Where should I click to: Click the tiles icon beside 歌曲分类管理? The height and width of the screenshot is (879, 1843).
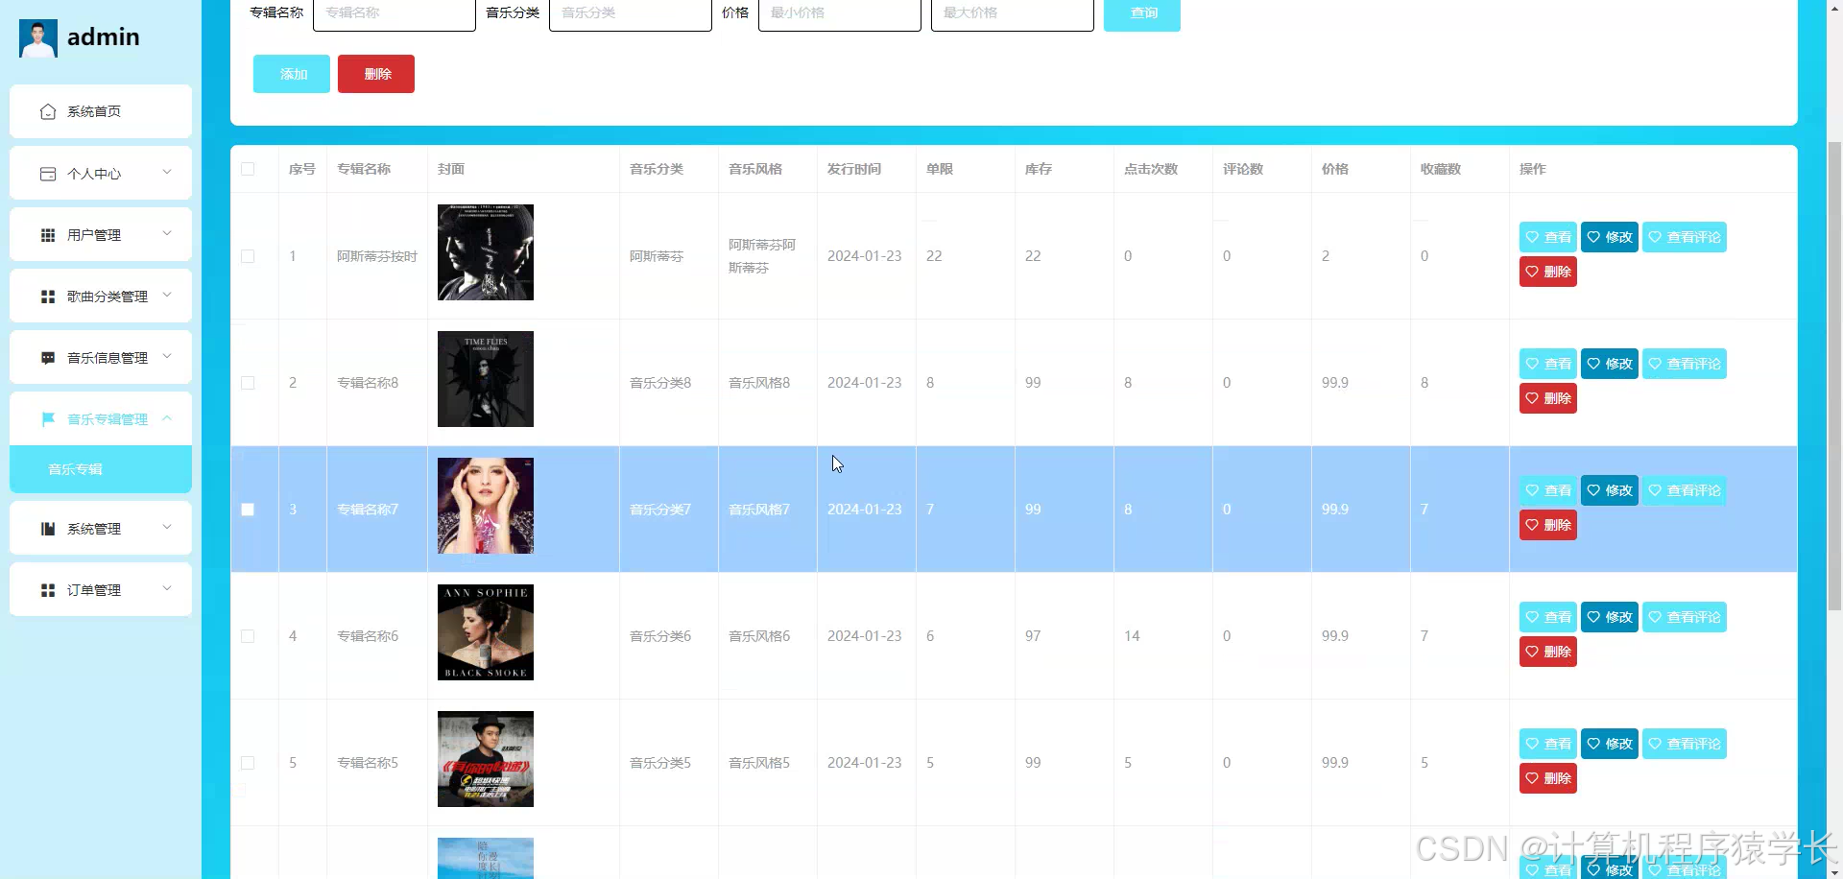[48, 297]
